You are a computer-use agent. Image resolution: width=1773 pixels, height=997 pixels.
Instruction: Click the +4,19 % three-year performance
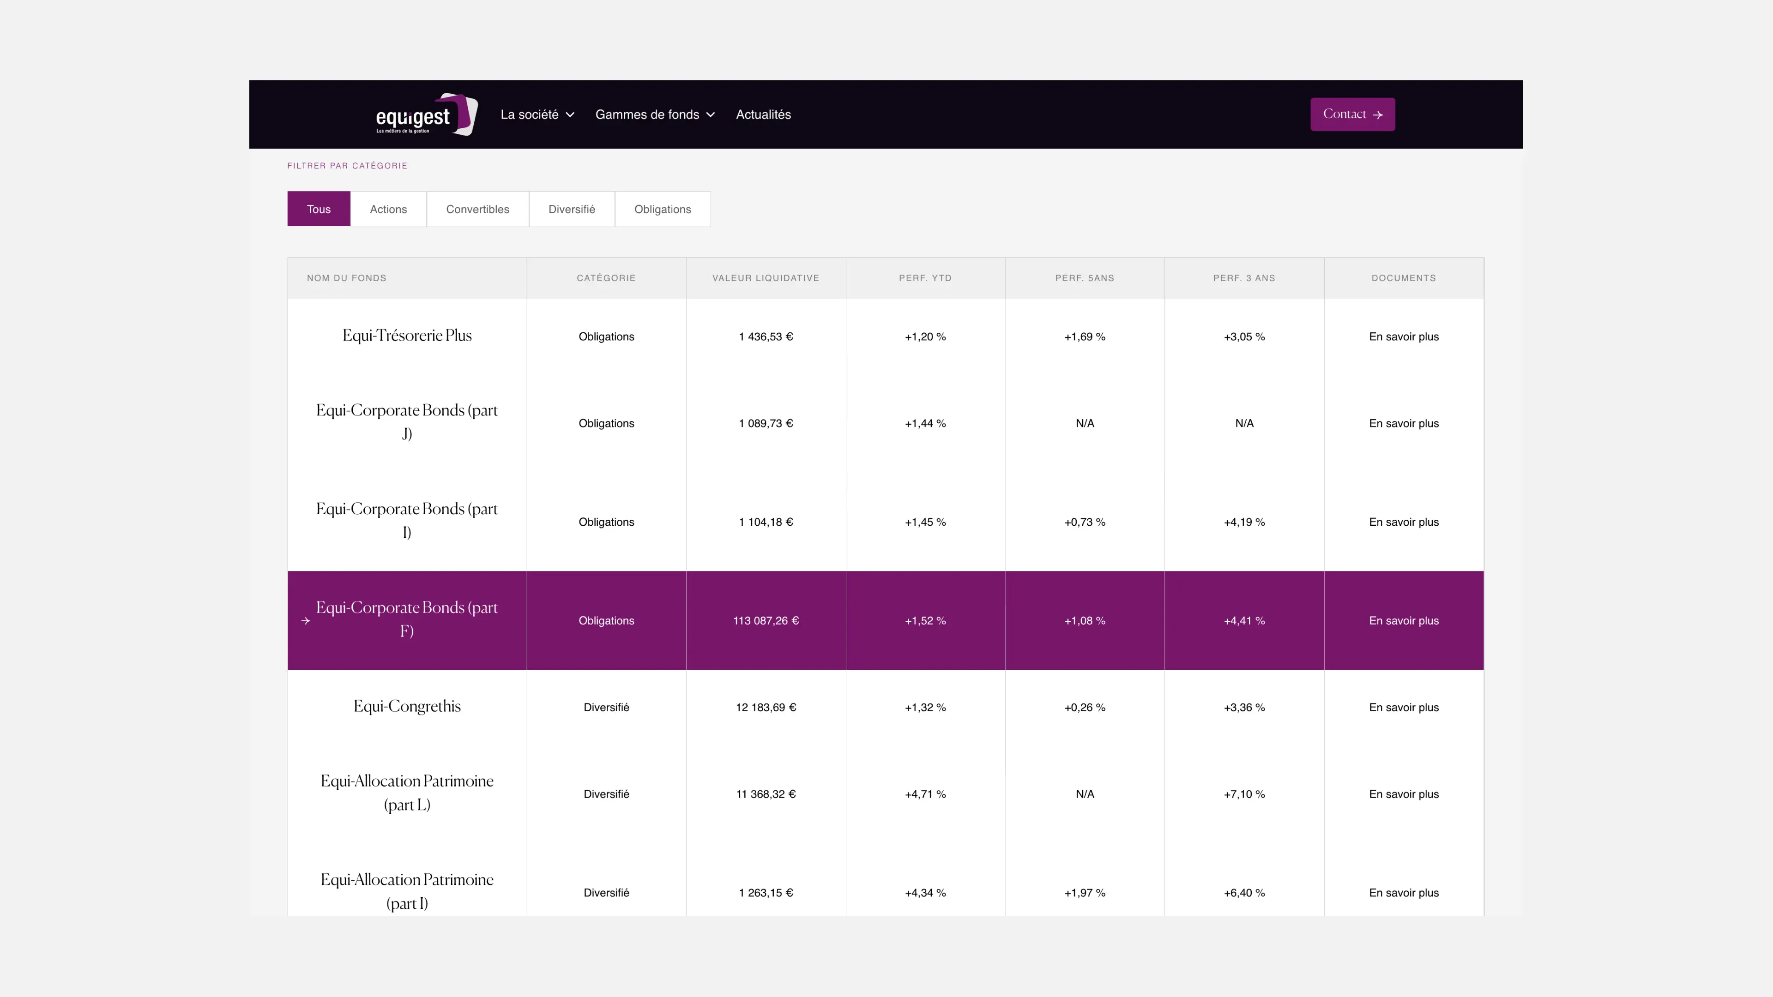click(x=1244, y=522)
